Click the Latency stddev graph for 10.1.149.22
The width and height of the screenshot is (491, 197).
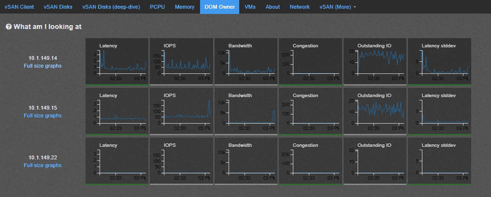(x=440, y=161)
